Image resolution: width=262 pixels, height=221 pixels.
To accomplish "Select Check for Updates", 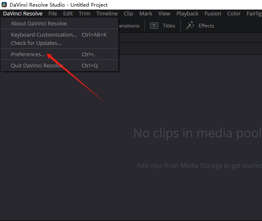I will (59, 43).
